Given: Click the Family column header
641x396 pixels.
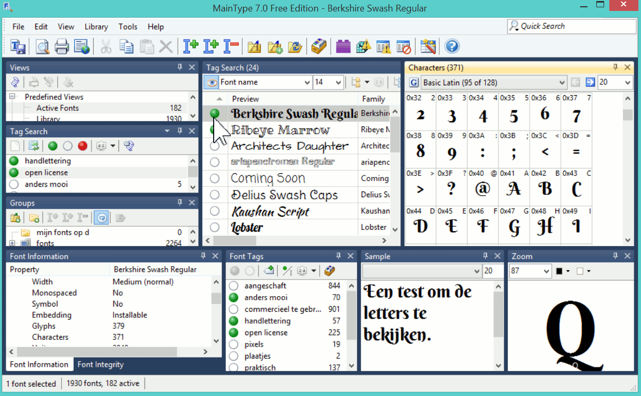Looking at the screenshot, I should [374, 99].
